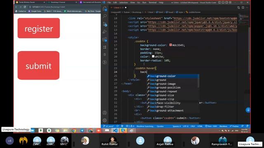
Task: Click the '.cssbtn:hover' breadcrumb segment
Action: click(193, 12)
